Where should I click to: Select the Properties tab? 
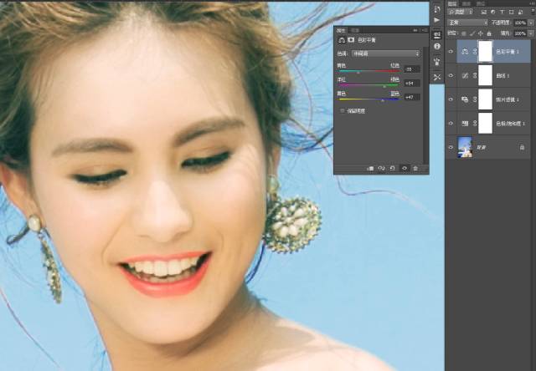[x=341, y=30]
